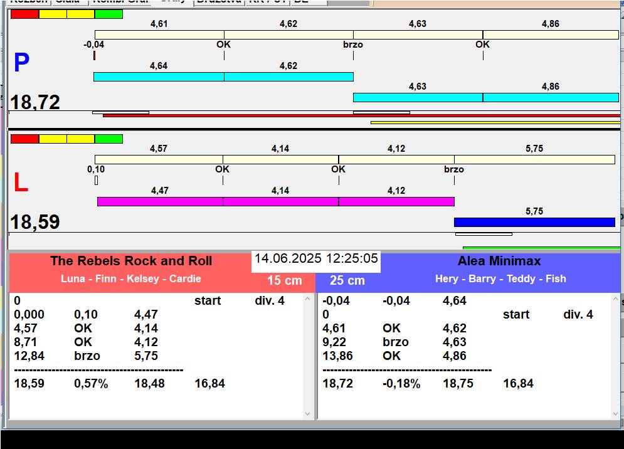Click the green start light in lane L
Viewport: 624px width, 449px height.
click(x=108, y=139)
